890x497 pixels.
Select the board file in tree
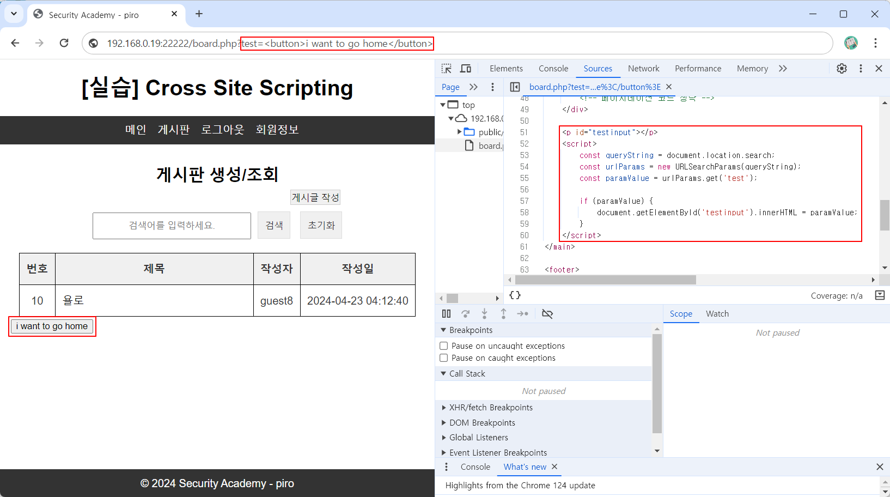tap(484, 146)
